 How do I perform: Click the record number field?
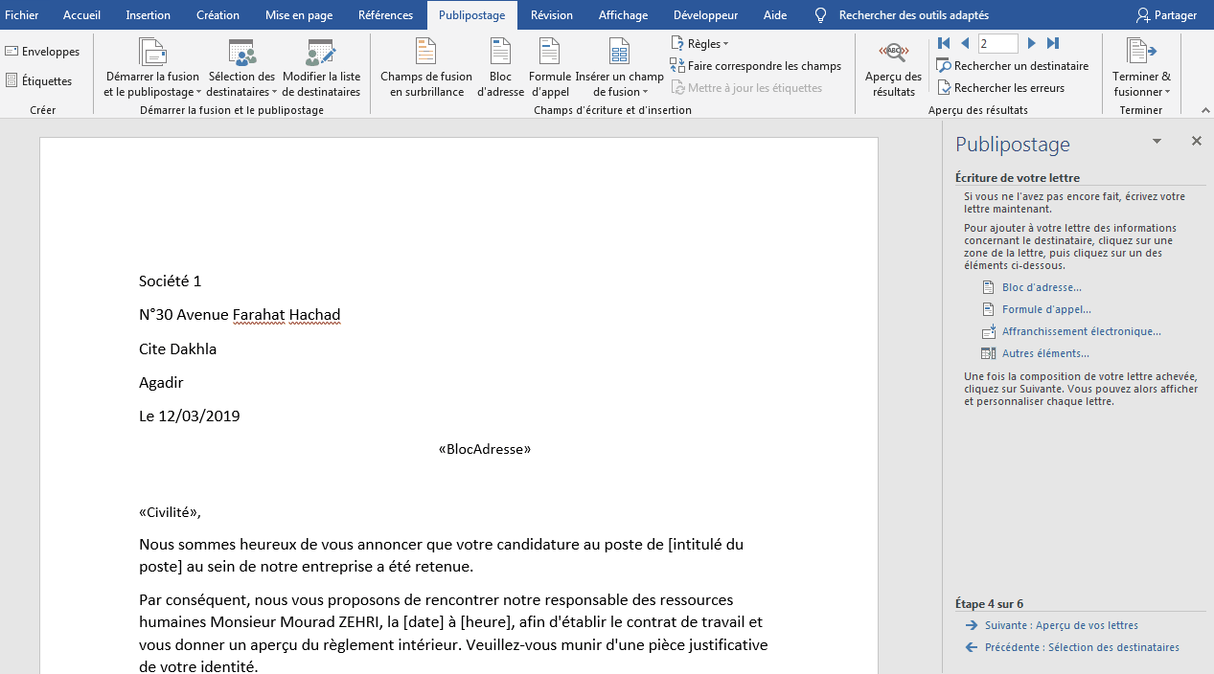[x=997, y=43]
